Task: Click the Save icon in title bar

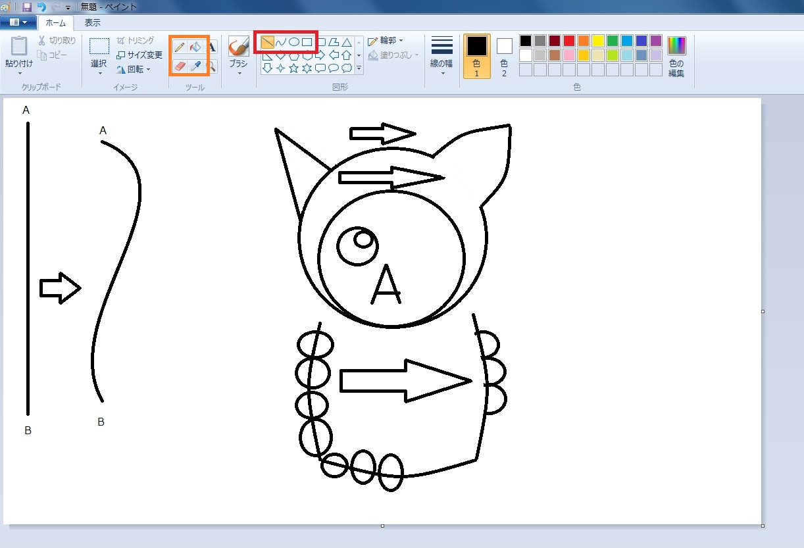Action: tap(27, 7)
